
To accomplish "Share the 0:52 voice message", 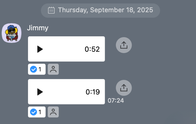I will [124, 45].
